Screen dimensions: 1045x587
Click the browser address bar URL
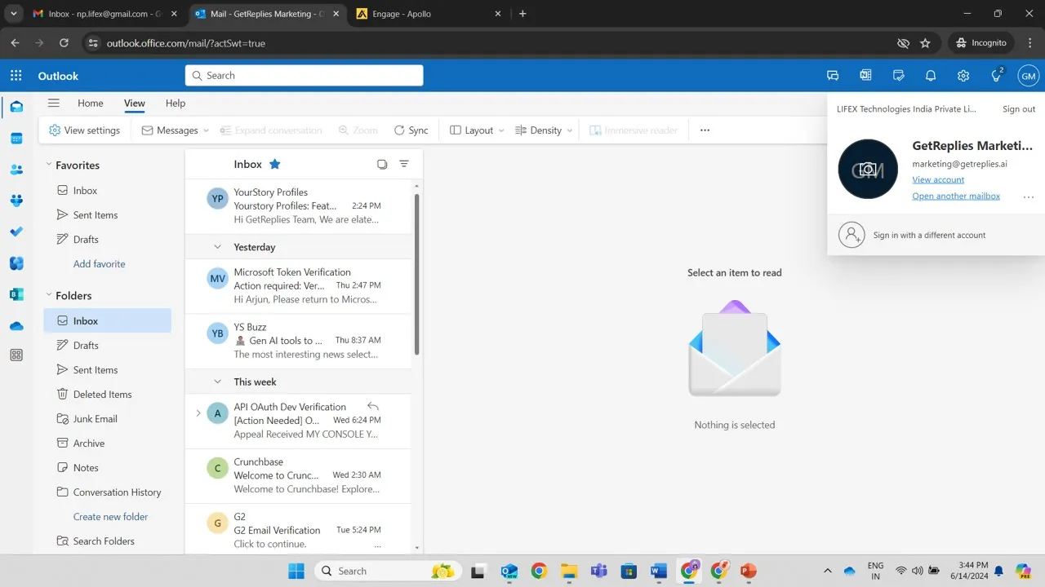[x=186, y=43]
